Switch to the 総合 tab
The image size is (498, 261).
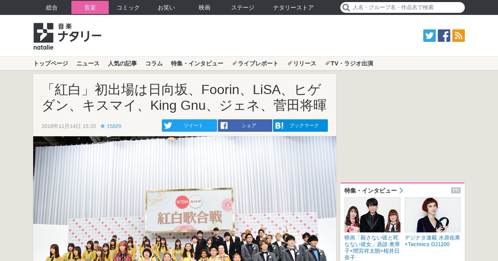52,7
